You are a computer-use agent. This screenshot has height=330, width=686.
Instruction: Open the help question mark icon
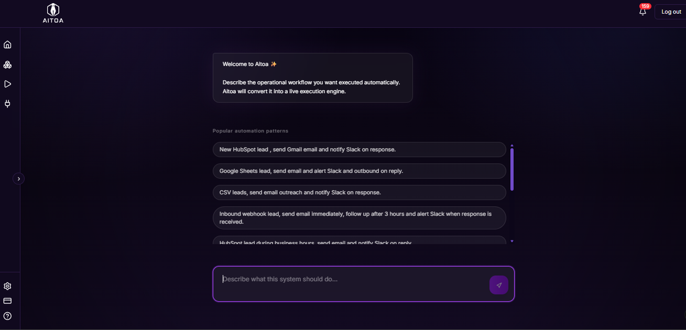coord(7,316)
